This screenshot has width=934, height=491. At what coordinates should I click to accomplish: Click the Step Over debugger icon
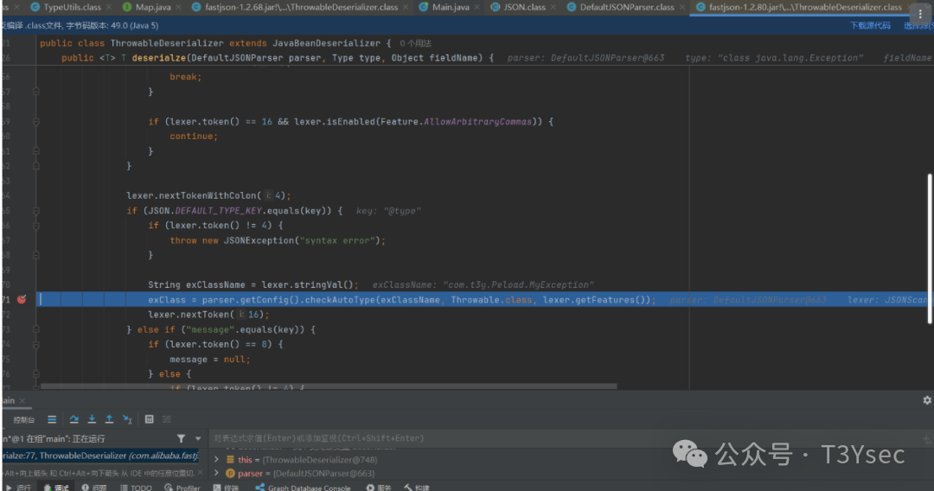[74, 419]
